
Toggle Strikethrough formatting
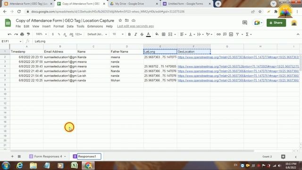point(142,34)
